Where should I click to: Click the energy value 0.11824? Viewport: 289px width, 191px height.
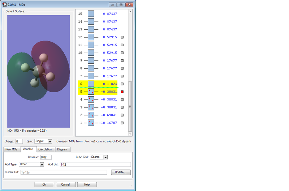click(x=110, y=84)
